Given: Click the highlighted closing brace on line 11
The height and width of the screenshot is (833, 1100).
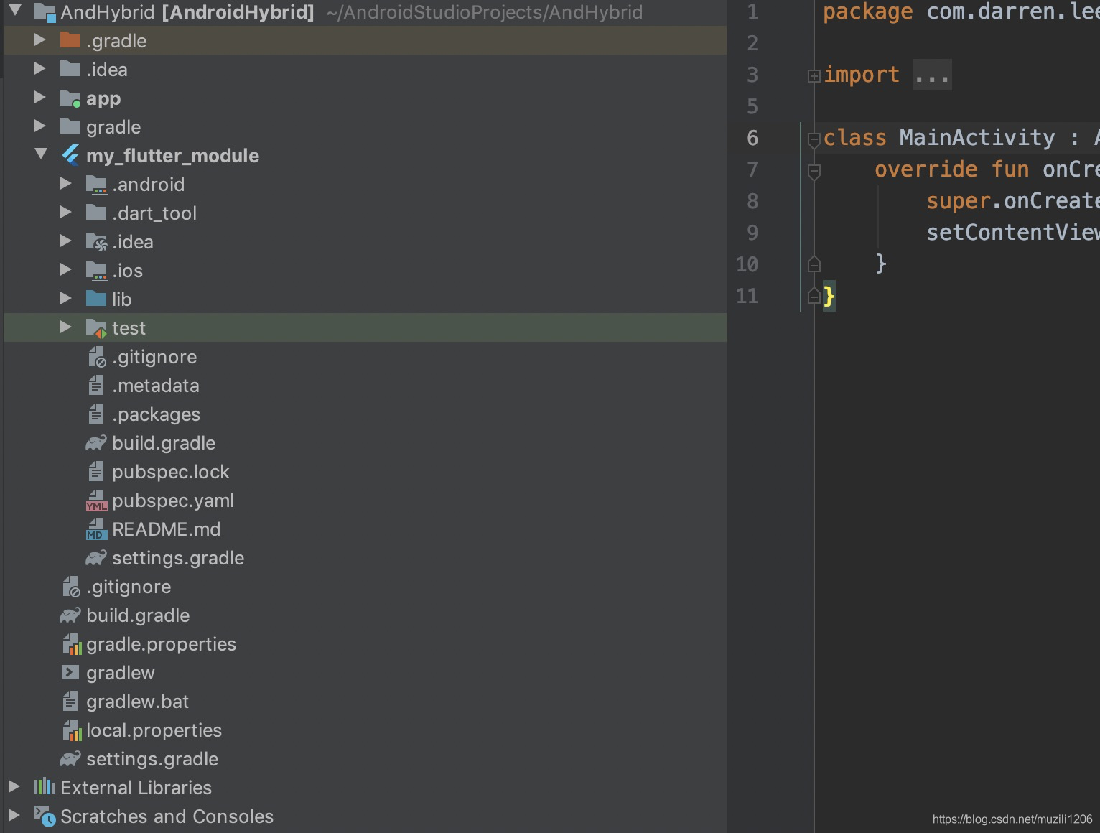Looking at the screenshot, I should tap(829, 296).
